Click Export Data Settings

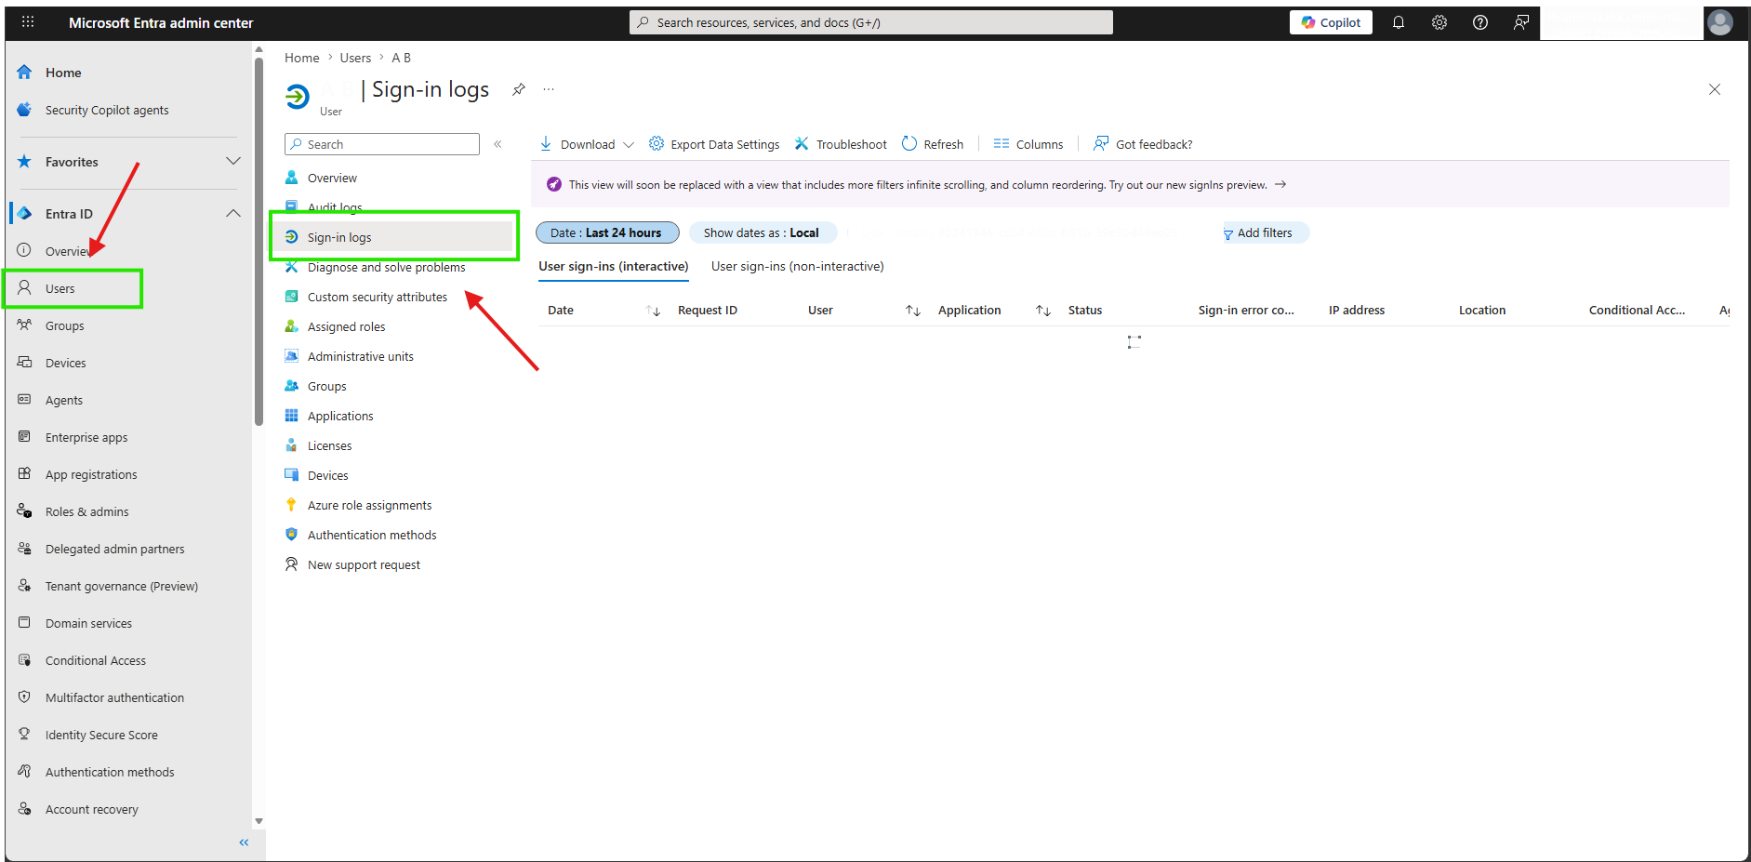(714, 144)
